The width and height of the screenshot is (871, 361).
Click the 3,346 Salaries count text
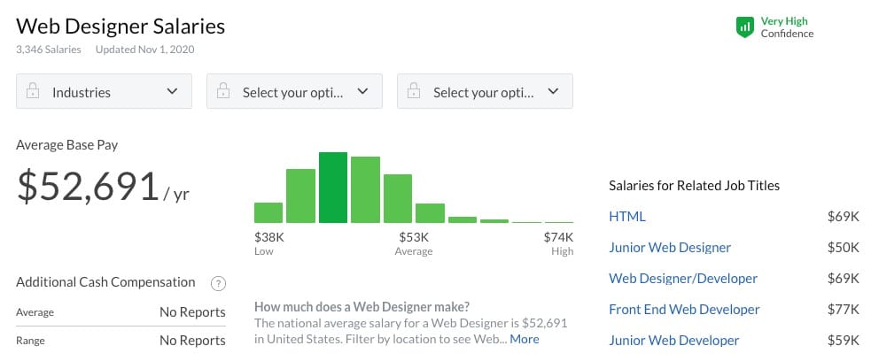(49, 49)
